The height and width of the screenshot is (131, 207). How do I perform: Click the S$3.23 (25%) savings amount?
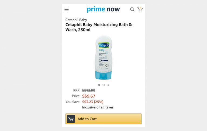click(93, 102)
